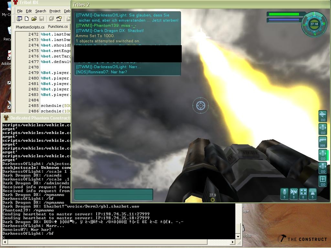The width and height of the screenshot is (331, 248).
Task: Click the folder-with-arrow toolbar icon in Tribal IDE
Action: pos(59,18)
